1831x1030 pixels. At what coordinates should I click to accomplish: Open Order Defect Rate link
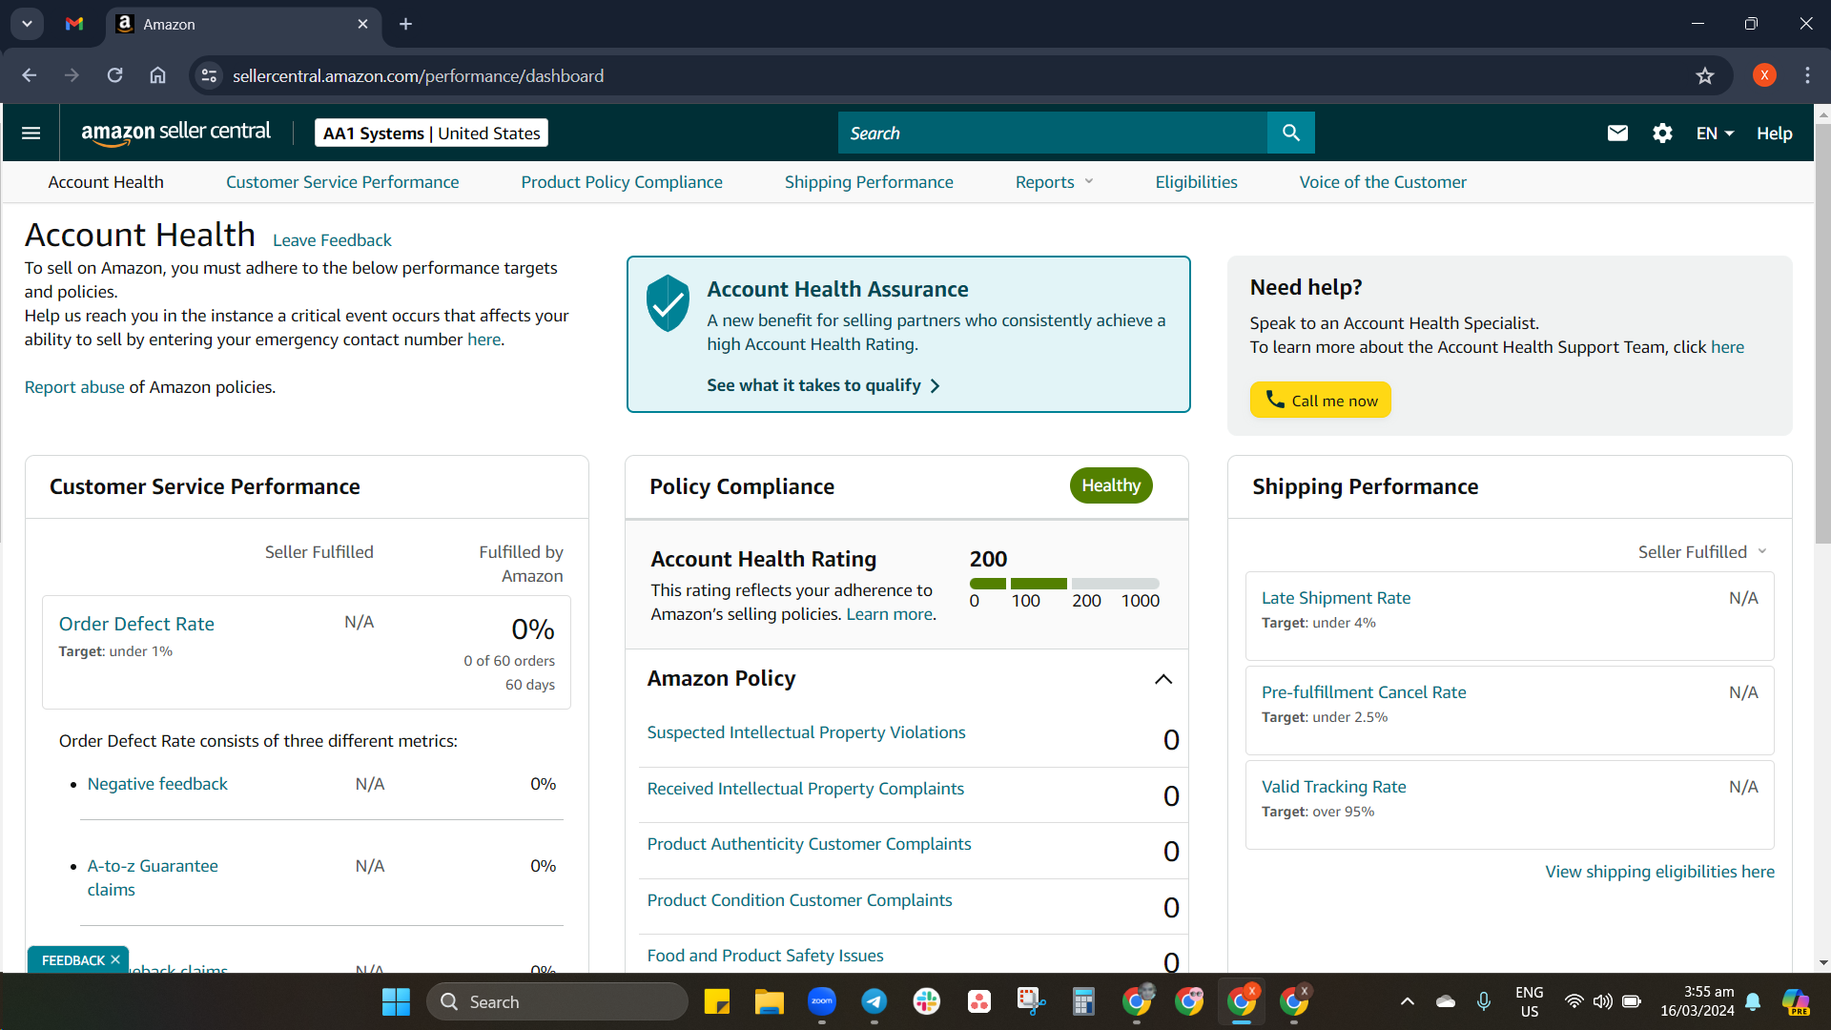(136, 623)
